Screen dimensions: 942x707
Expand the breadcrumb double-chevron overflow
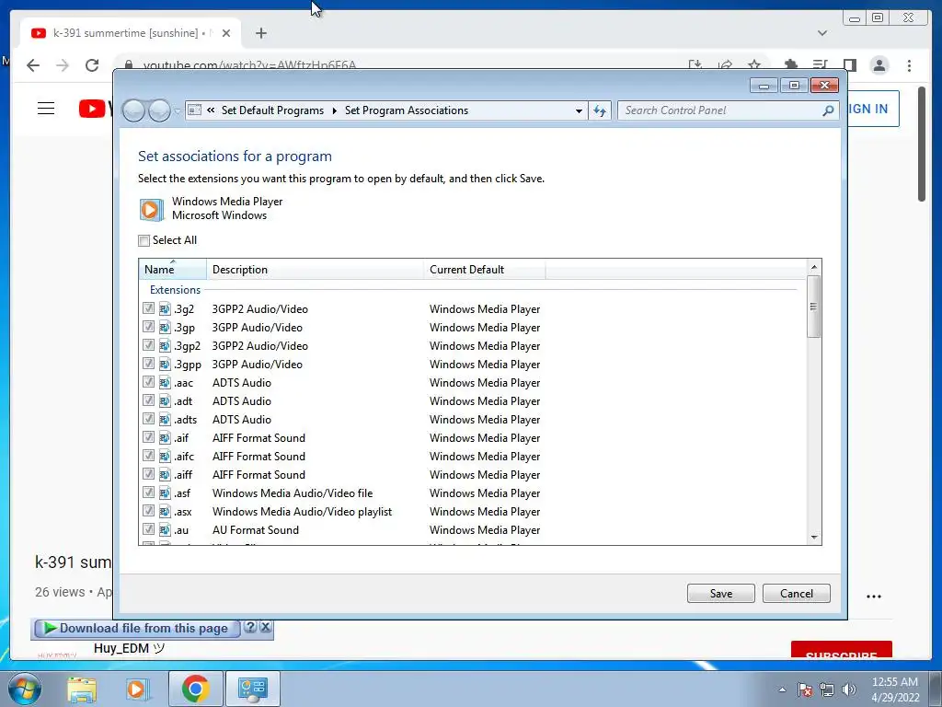click(211, 110)
